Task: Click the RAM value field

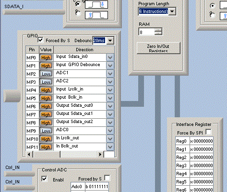Action: click(147, 32)
